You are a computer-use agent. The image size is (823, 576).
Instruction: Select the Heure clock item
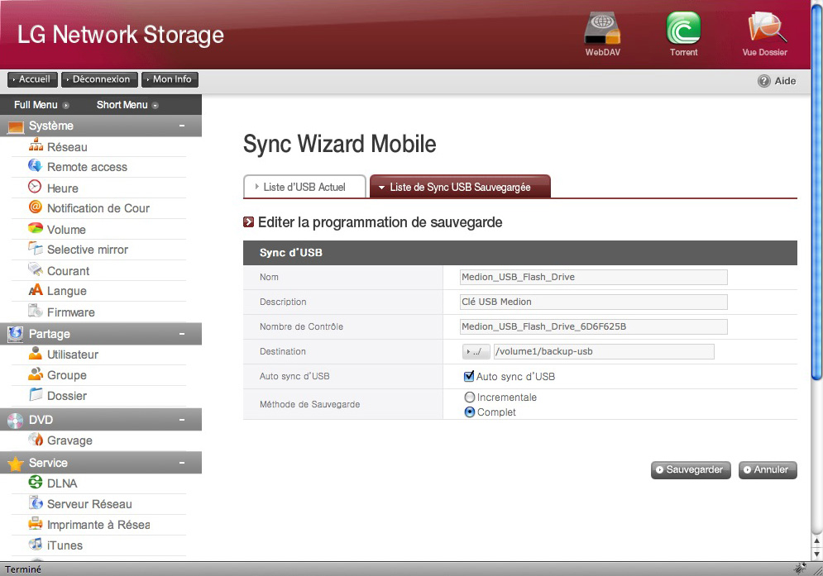click(62, 188)
